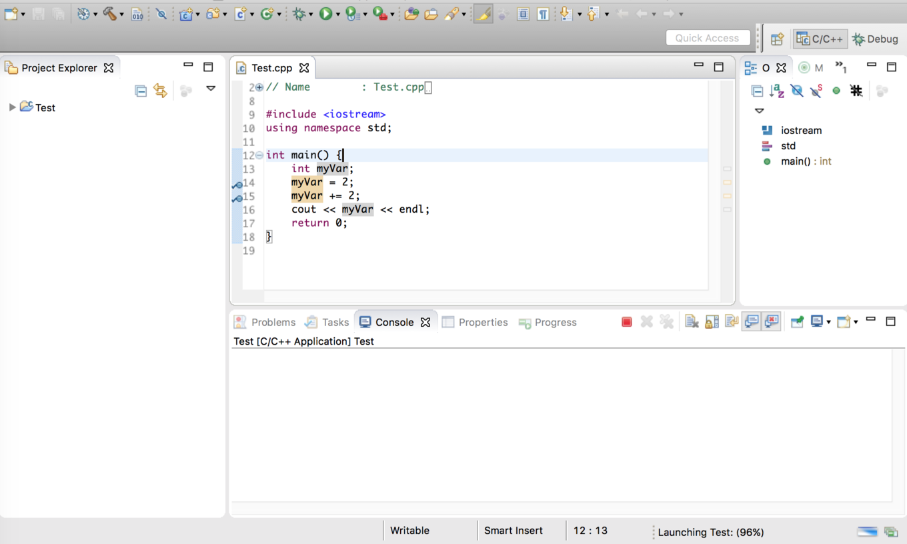Open the Progress tab
Image resolution: width=907 pixels, height=544 pixels.
point(548,323)
